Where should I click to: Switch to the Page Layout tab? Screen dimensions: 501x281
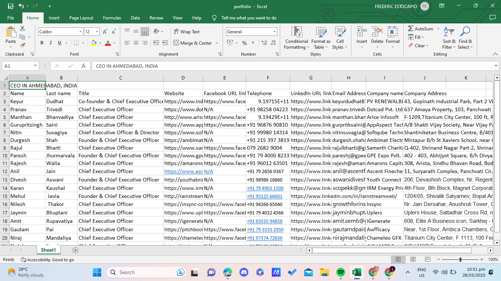(81, 18)
